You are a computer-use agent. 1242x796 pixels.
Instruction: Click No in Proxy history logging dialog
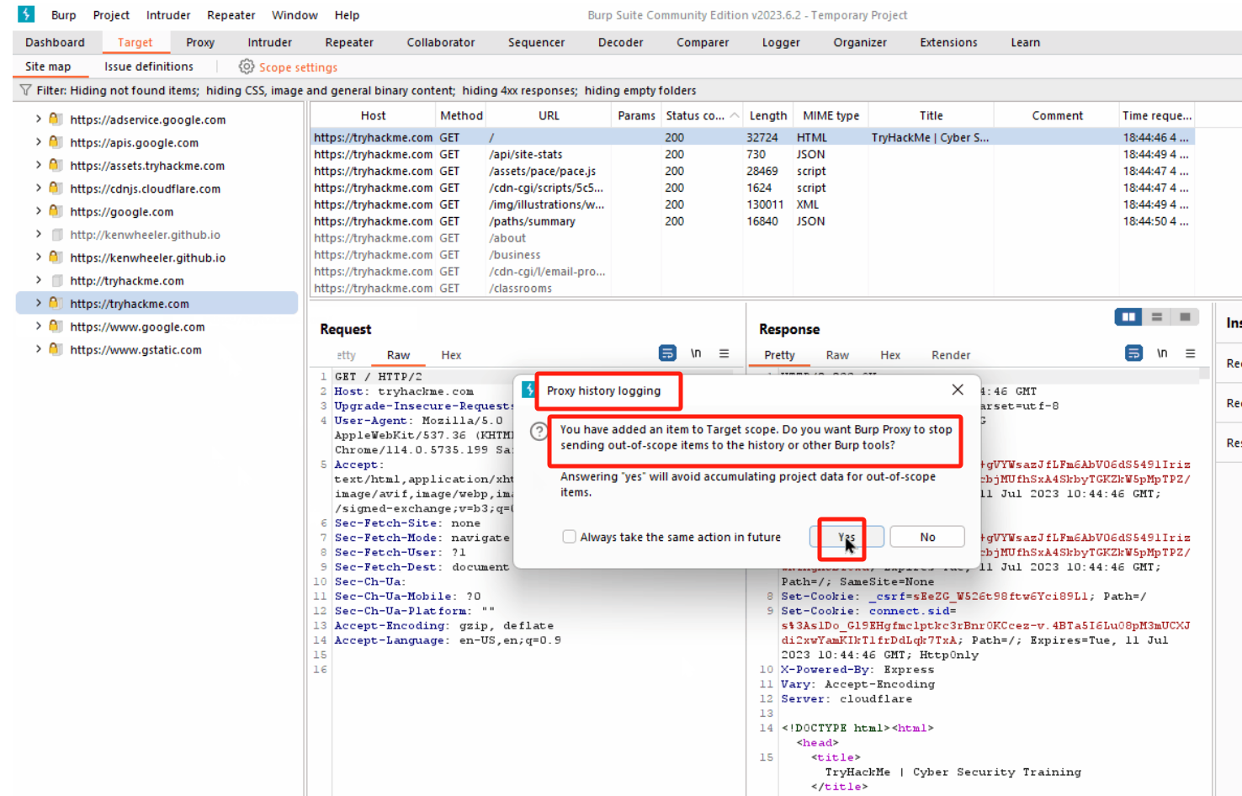(926, 537)
